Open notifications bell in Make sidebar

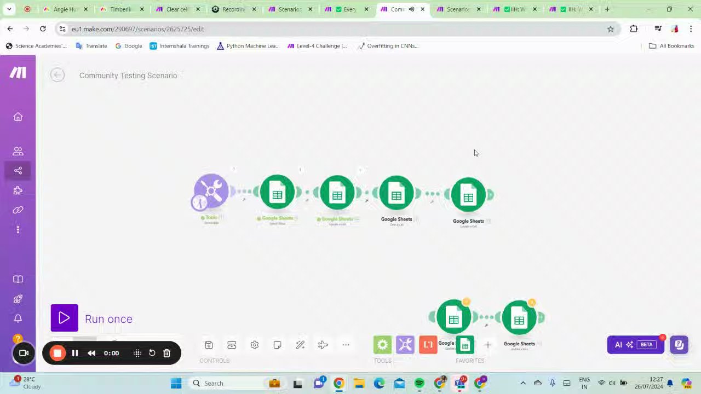coord(18,318)
